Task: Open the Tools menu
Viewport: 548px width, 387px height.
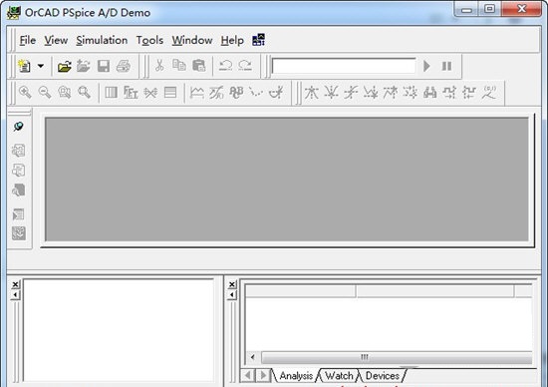Action: (x=149, y=40)
